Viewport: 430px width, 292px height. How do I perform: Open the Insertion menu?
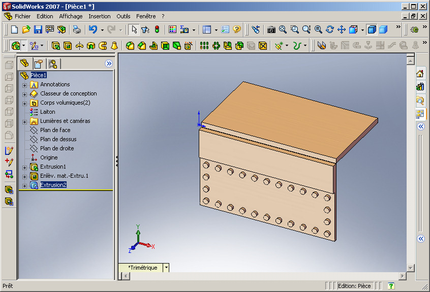tap(100, 16)
